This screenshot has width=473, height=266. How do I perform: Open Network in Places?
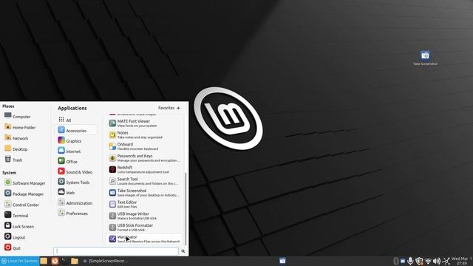pos(16,138)
